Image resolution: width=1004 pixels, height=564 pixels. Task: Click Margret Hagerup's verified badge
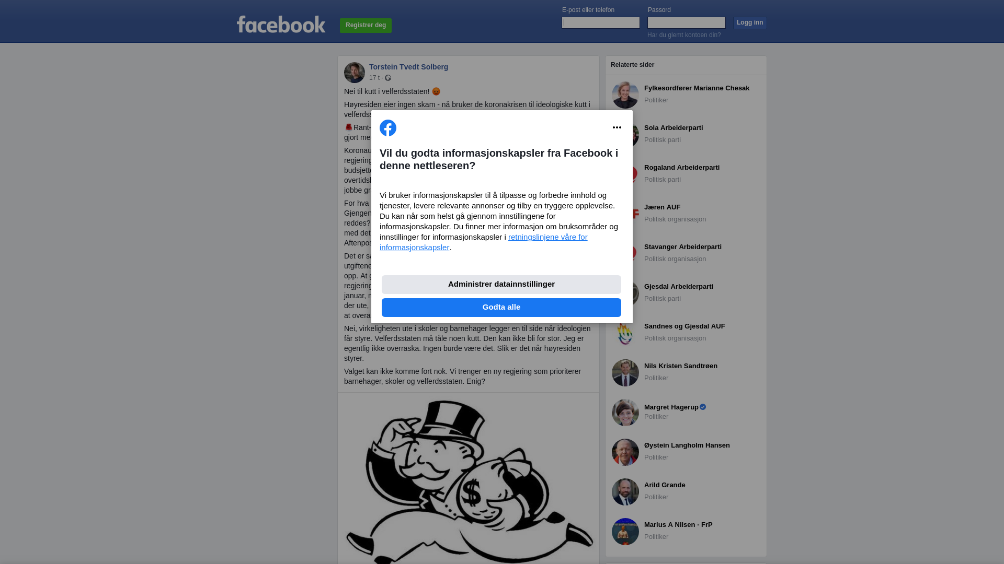point(703,407)
